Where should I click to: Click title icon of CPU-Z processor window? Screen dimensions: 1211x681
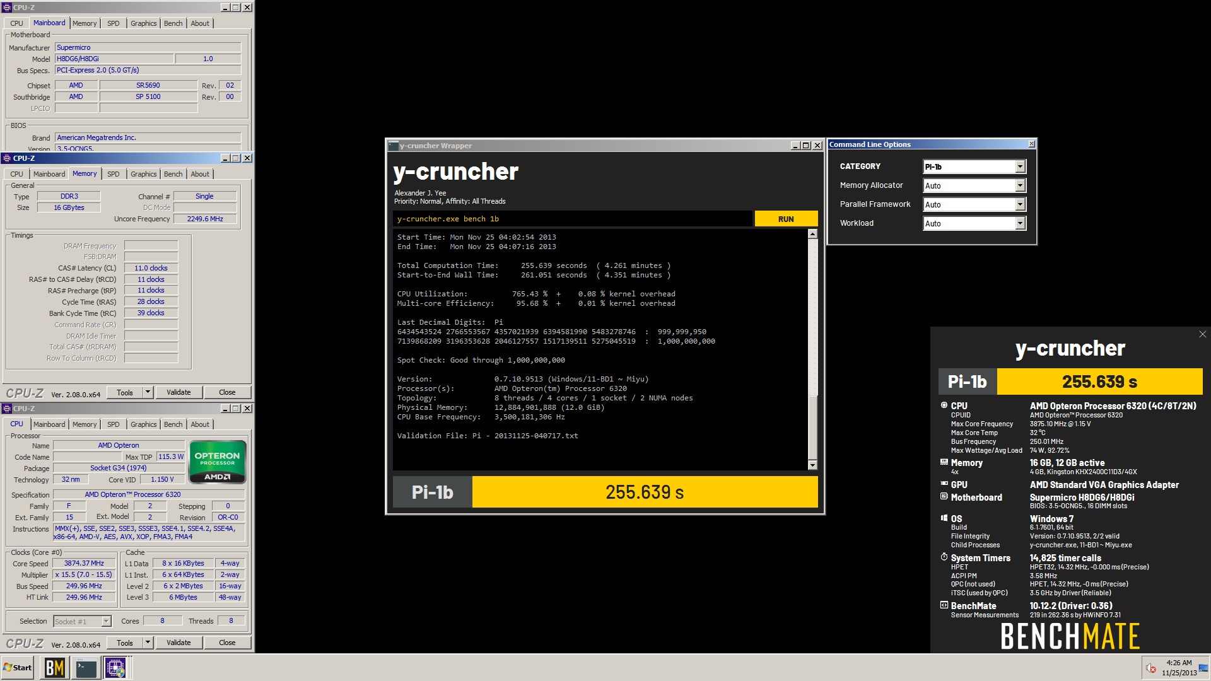[7, 409]
